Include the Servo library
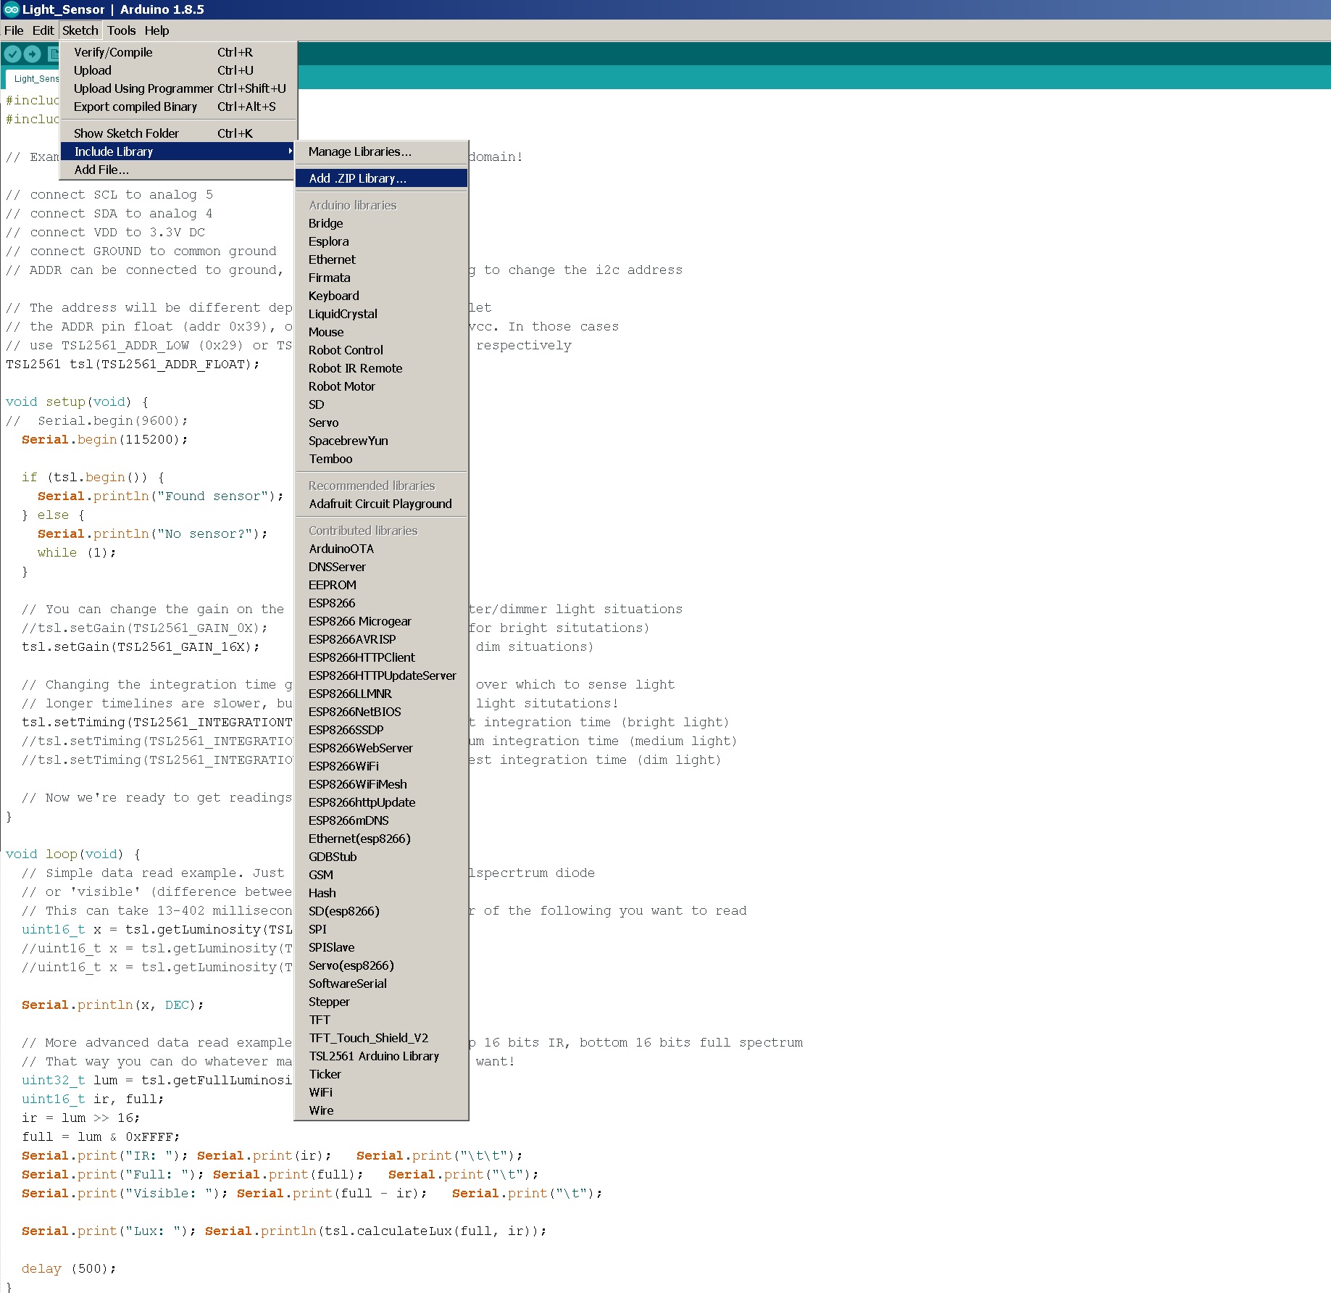This screenshot has width=1331, height=1293. 381,423
